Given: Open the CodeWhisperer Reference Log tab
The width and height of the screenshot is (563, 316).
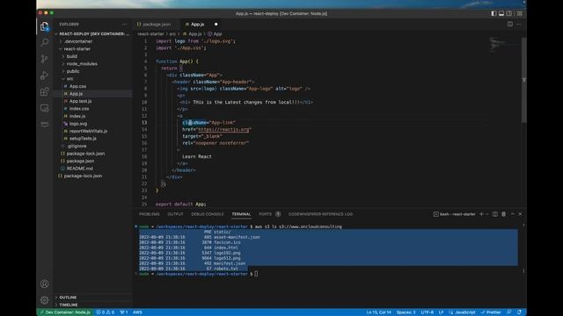Looking at the screenshot, I should [x=320, y=214].
